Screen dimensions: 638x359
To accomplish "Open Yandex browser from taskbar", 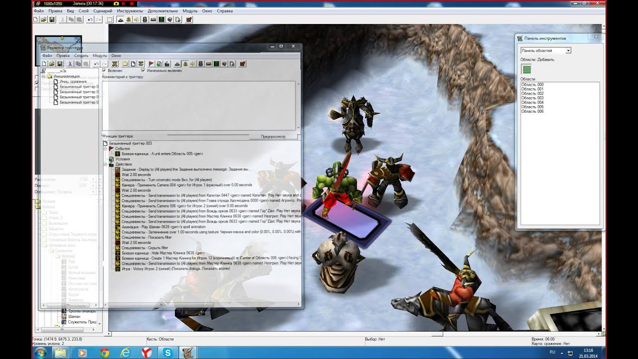I will tap(147, 353).
